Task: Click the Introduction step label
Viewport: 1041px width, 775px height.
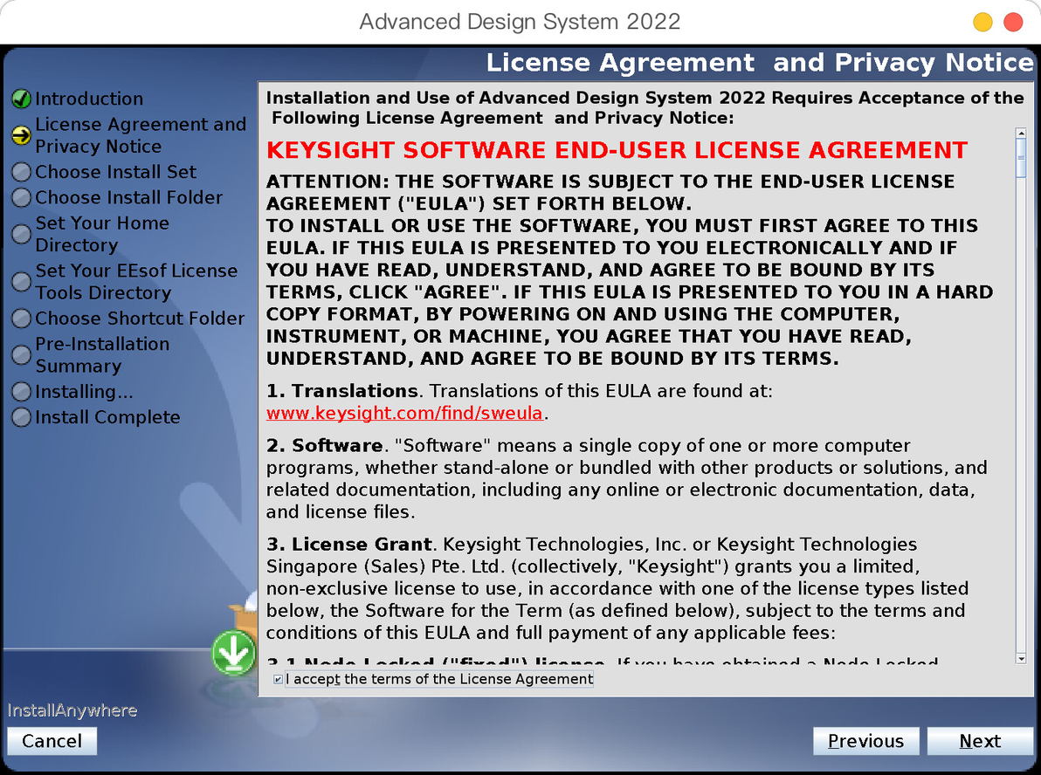Action: tap(89, 99)
